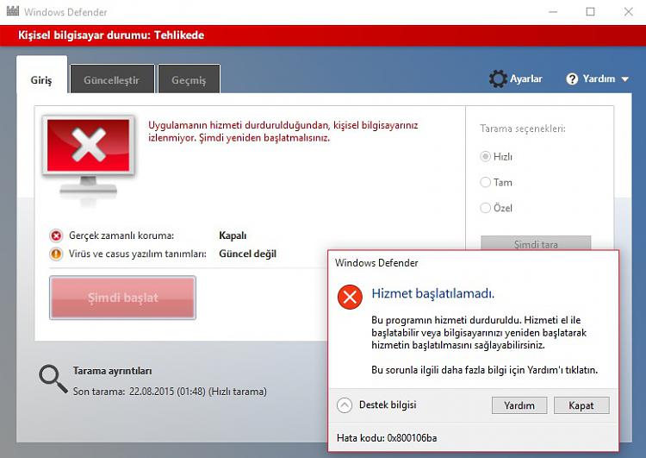The width and height of the screenshot is (646, 458).
Task: Click the Kişisel bilgisayar durumu: Tehlikede banner text
Action: (111, 35)
